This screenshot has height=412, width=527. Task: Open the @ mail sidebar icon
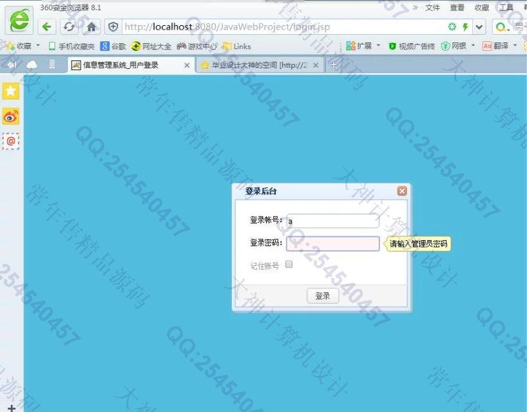tap(11, 141)
